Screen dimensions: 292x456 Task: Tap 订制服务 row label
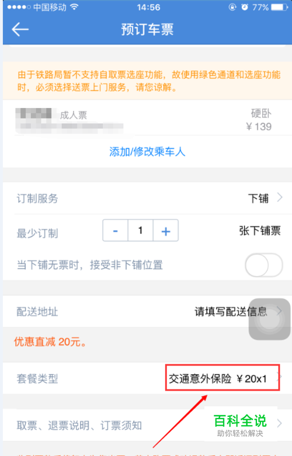pos(37,199)
